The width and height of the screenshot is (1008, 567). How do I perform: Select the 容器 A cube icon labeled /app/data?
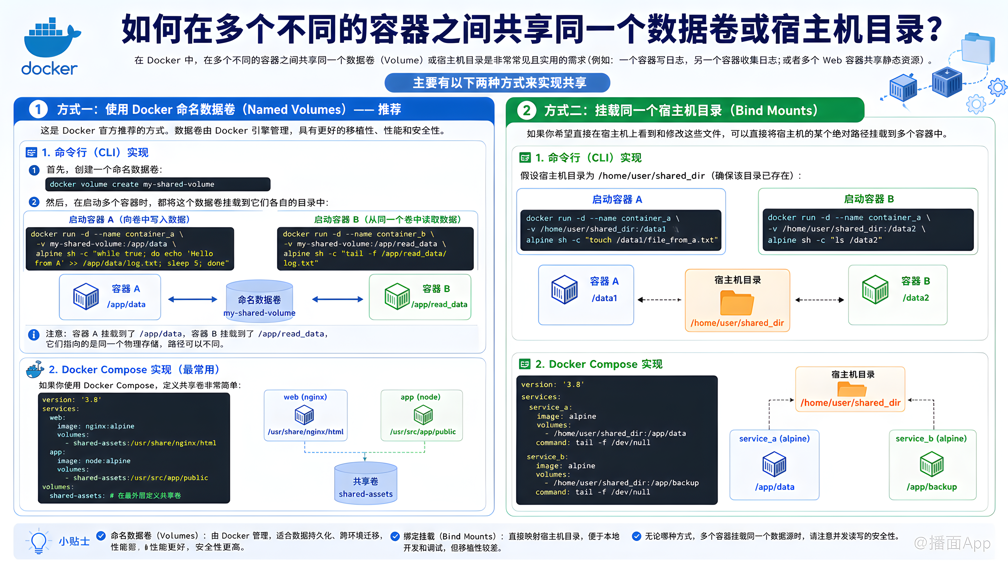point(86,296)
